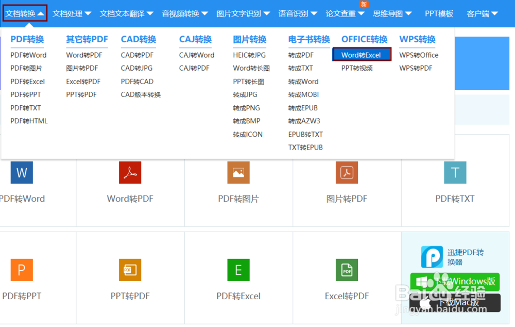The height and width of the screenshot is (327, 515).
Task: Open the PDF转Excel menu link
Action: (x=28, y=81)
